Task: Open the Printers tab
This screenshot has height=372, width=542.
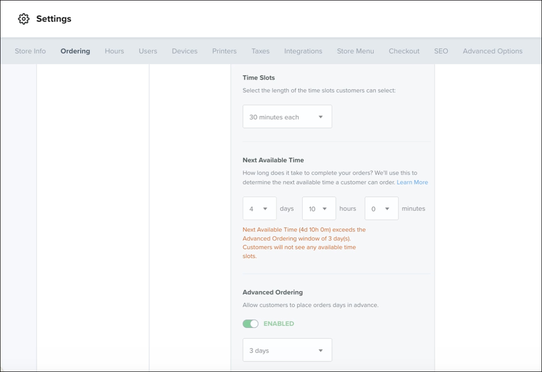Action: coord(225,51)
